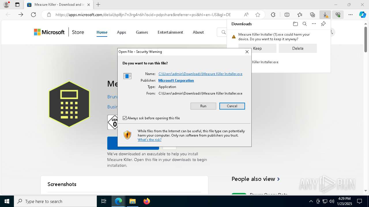Delete the flagged installer download
The width and height of the screenshot is (369, 207).
pos(298,48)
